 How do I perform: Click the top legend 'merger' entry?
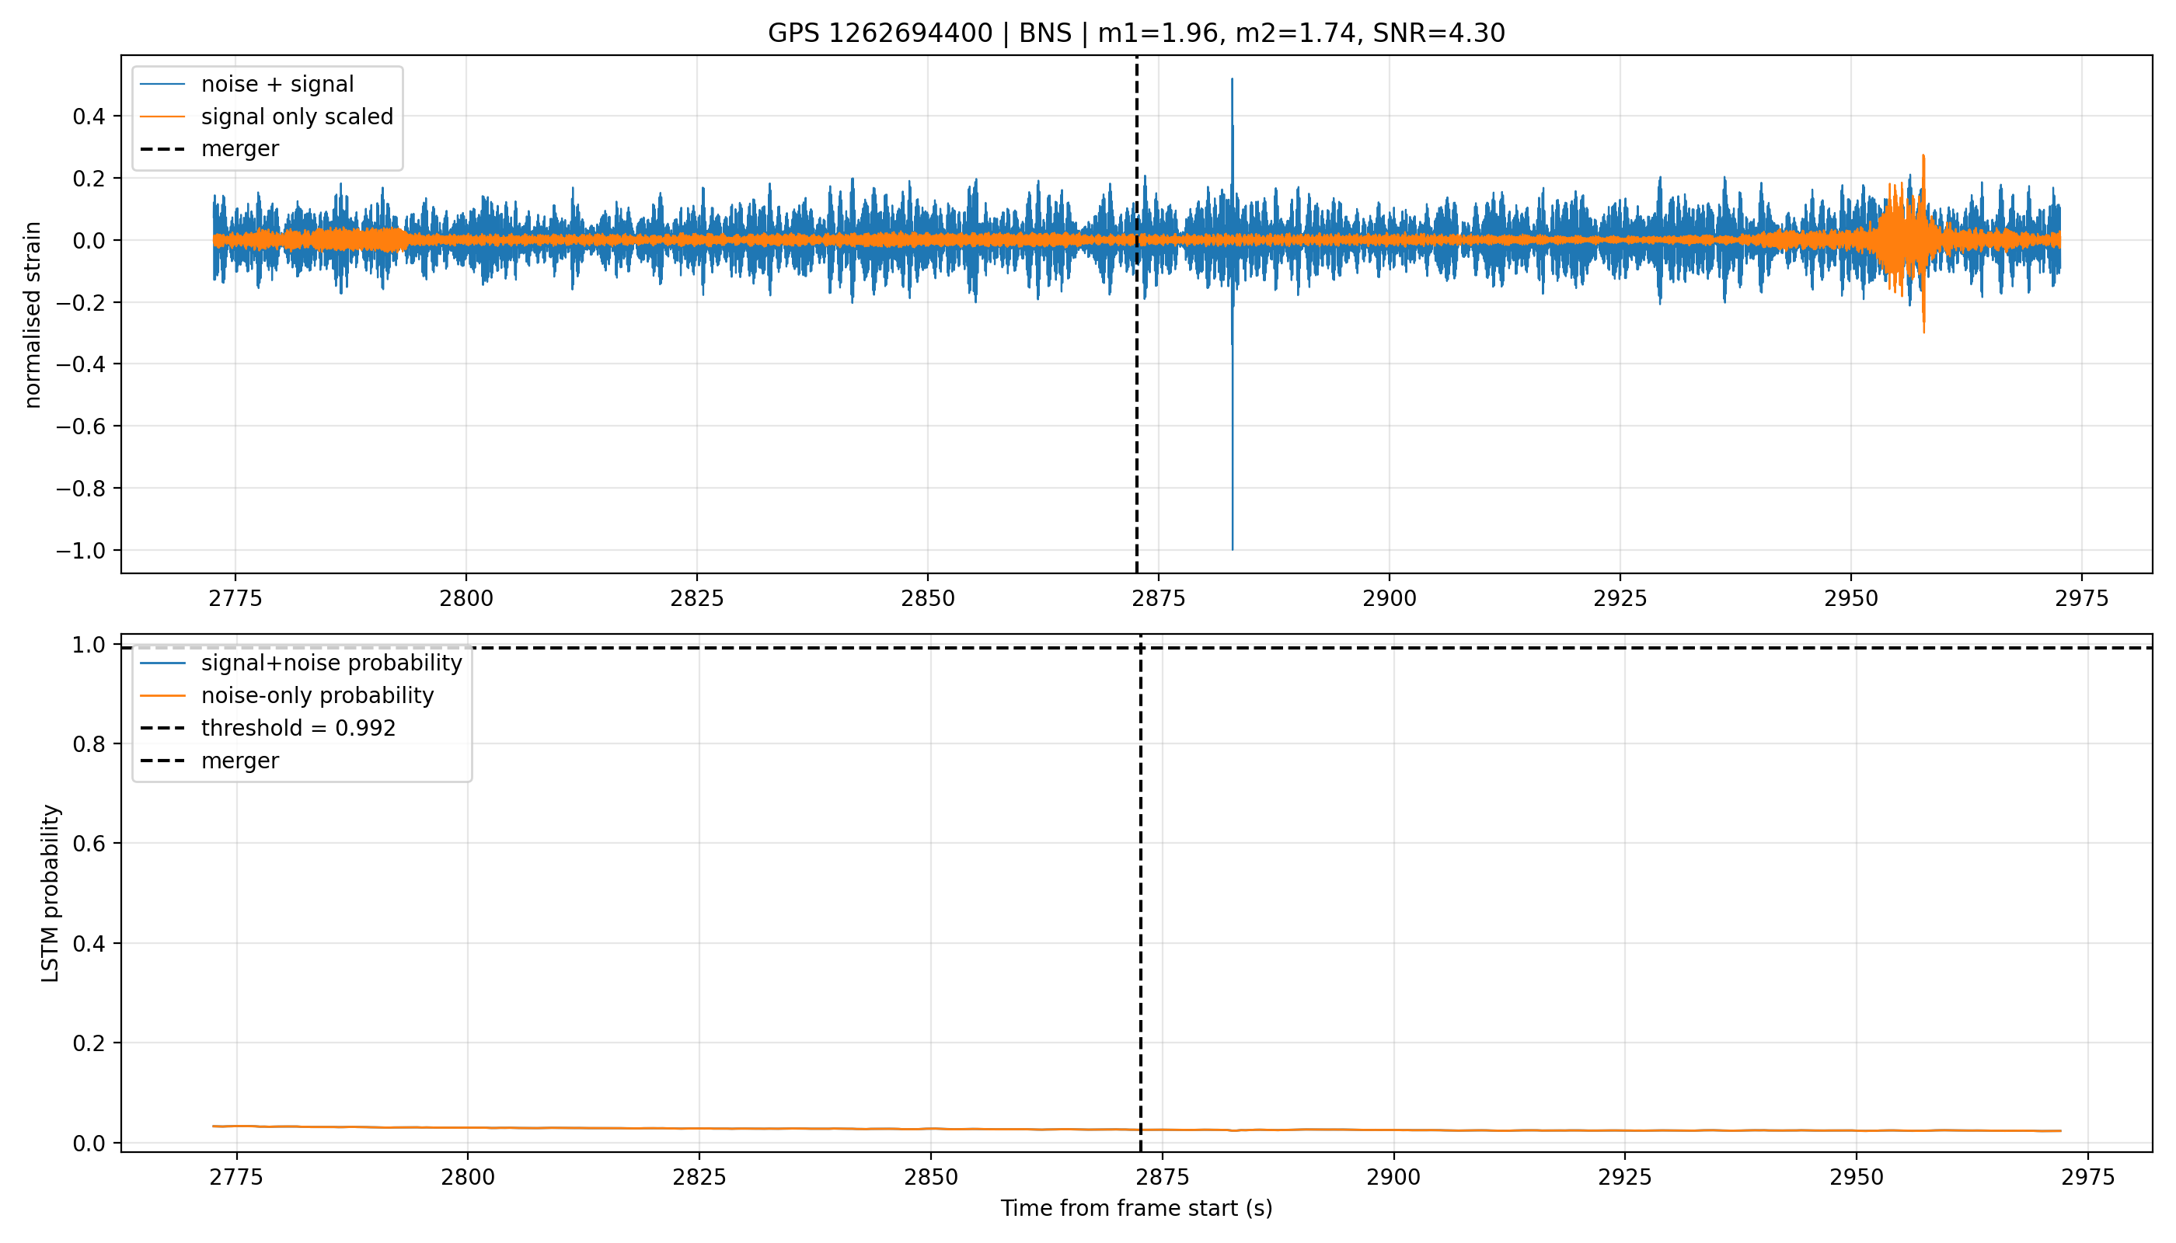210,148
